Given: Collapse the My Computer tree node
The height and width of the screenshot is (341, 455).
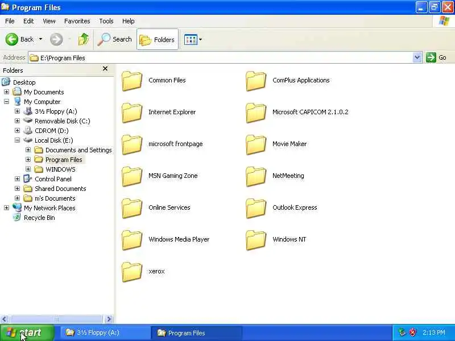Looking at the screenshot, I should [x=6, y=102].
